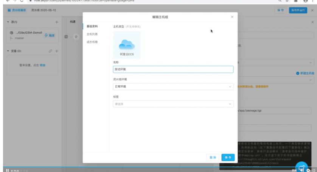Bookmark the page with star icon

pos(287,1)
